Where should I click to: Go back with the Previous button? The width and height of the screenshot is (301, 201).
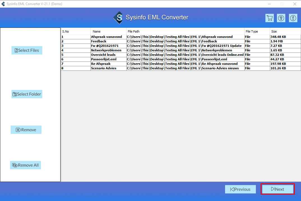tap(240, 189)
